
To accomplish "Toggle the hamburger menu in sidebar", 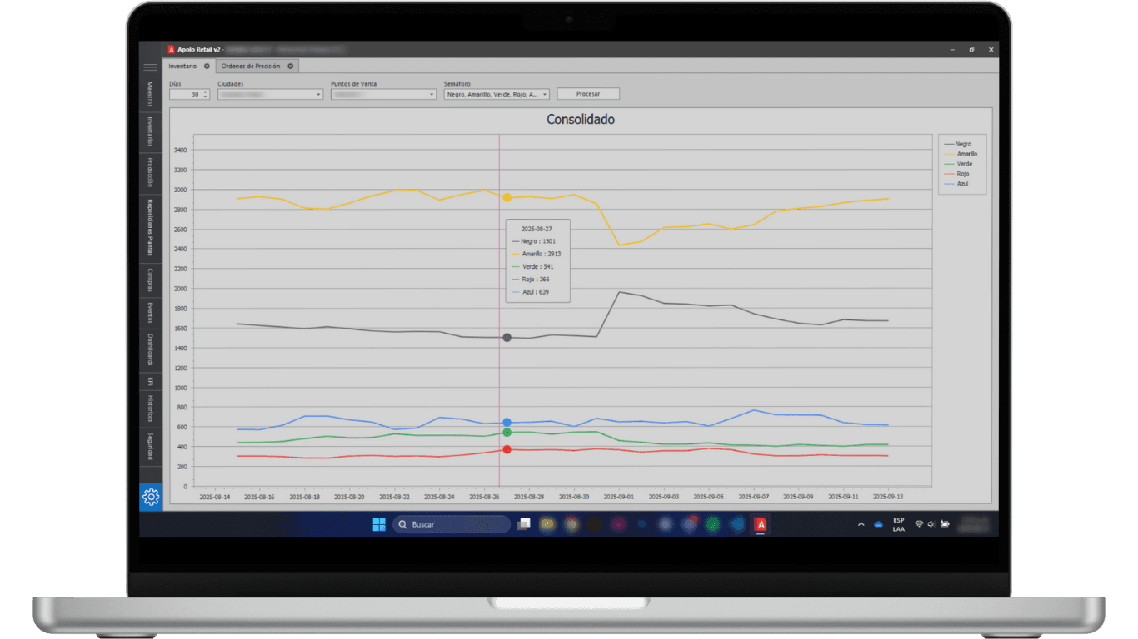I will tap(150, 67).
